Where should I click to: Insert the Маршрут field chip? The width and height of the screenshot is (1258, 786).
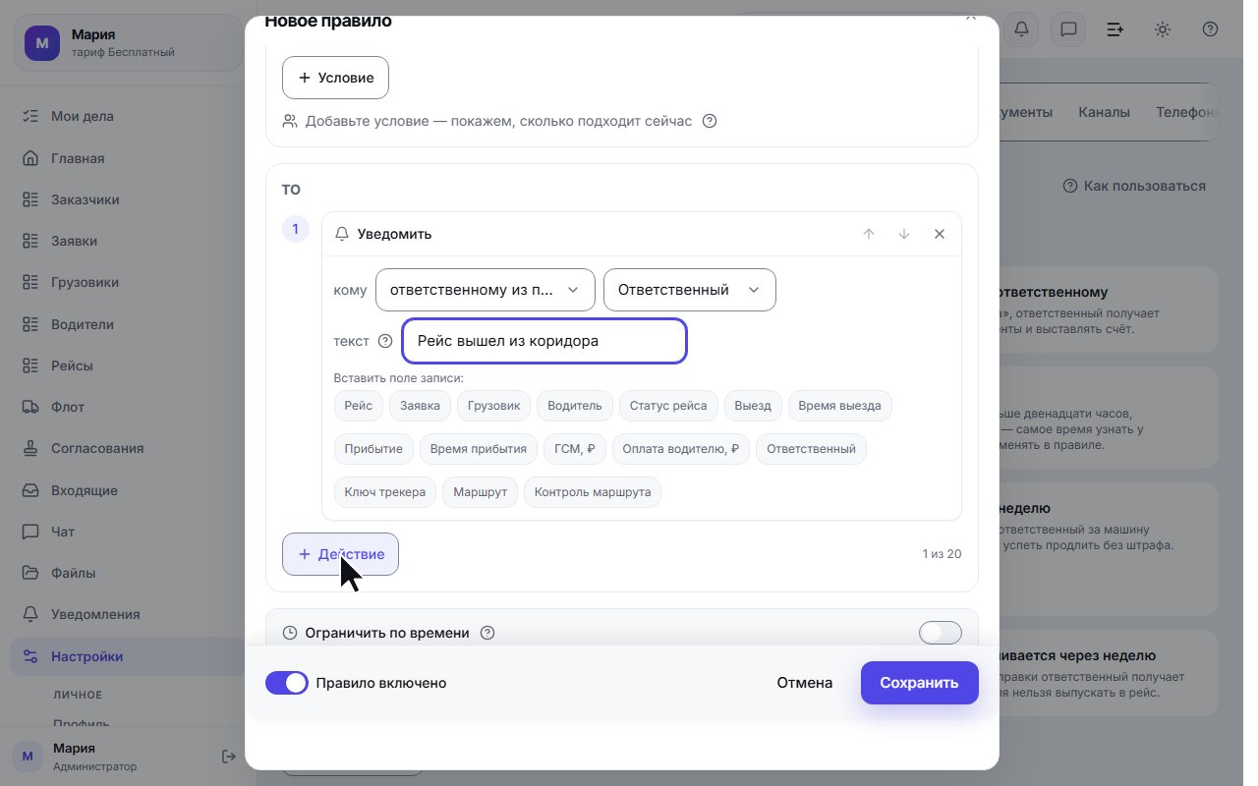[x=481, y=492]
